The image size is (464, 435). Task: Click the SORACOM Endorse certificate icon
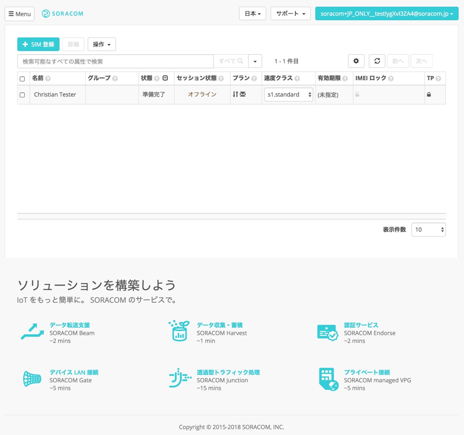(327, 332)
